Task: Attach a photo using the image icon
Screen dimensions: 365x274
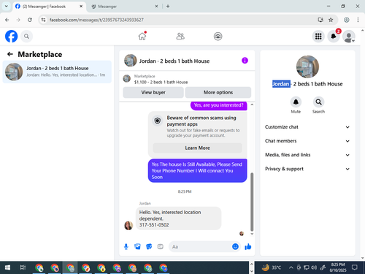Action: click(137, 247)
